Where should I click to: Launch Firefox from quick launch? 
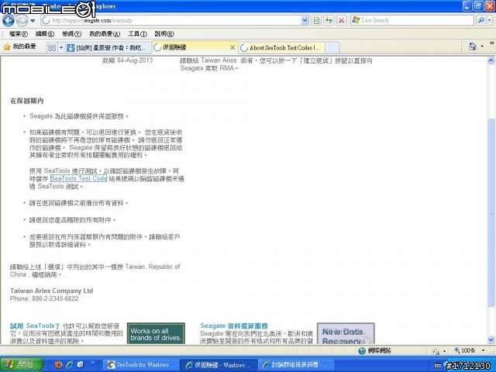[58, 364]
